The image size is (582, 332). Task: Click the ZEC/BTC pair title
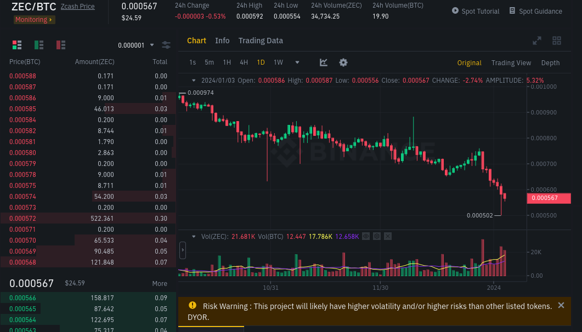coord(34,7)
